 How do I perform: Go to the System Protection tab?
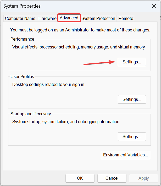tap(98, 18)
